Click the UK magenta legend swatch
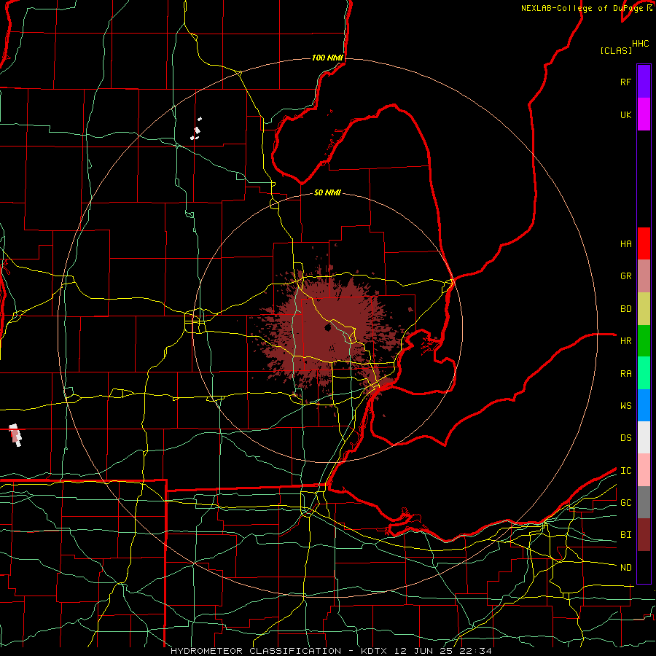This screenshot has height=656, width=656. tap(644, 114)
